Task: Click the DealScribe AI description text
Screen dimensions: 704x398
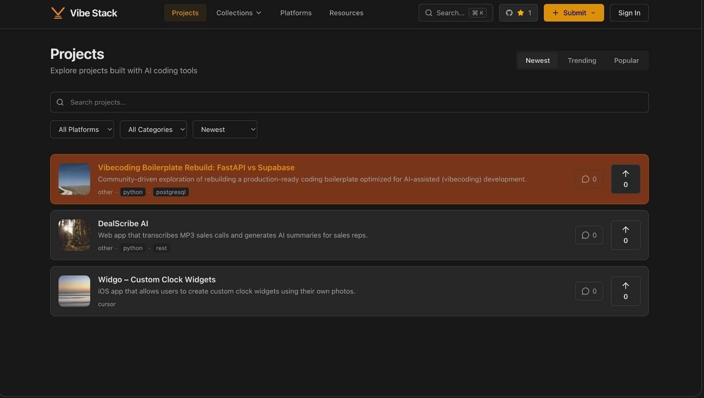Action: [233, 235]
